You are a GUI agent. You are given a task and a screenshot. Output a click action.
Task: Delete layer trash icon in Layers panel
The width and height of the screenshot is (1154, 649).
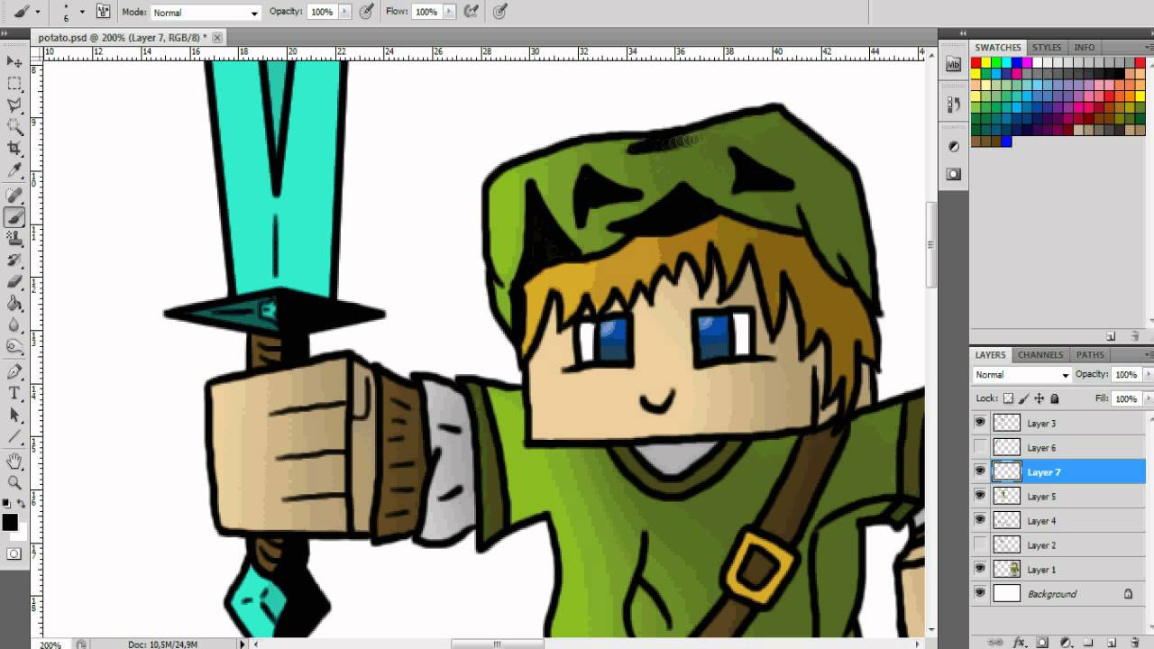click(1134, 643)
